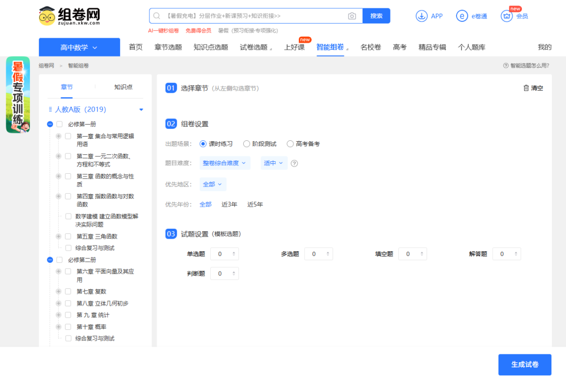Click the 会员 membership icon with new badge

pos(506,16)
